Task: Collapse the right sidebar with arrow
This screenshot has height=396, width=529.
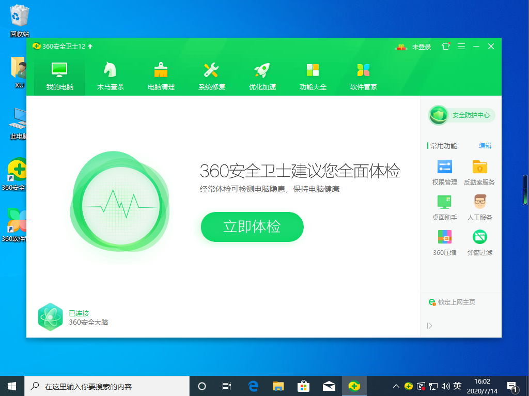Action: 429,326
